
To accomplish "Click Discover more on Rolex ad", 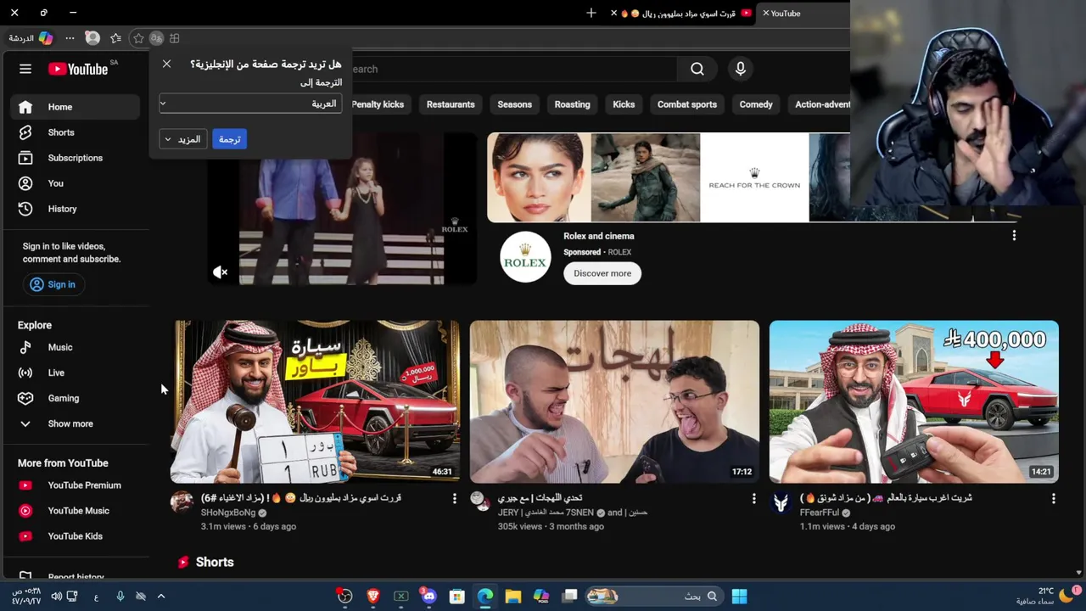I will click(x=602, y=273).
